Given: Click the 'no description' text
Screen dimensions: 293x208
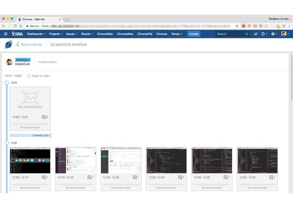Looking at the screenshot, I should tap(48, 62).
